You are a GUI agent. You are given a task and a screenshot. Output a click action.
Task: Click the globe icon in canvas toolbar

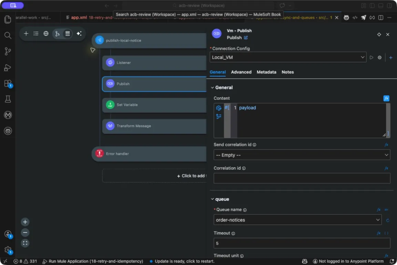pyautogui.click(x=46, y=33)
